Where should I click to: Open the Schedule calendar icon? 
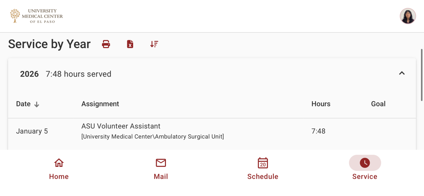(263, 163)
